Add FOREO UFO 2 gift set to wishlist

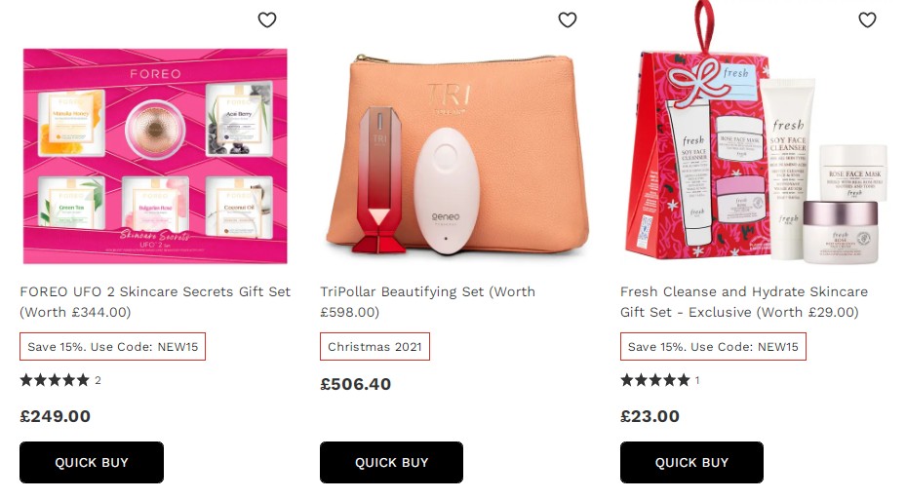click(x=267, y=19)
